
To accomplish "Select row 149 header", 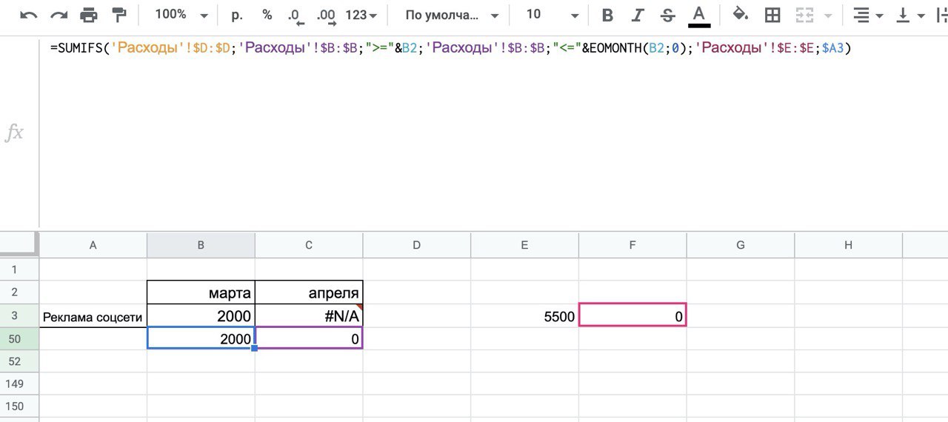I will 19,384.
